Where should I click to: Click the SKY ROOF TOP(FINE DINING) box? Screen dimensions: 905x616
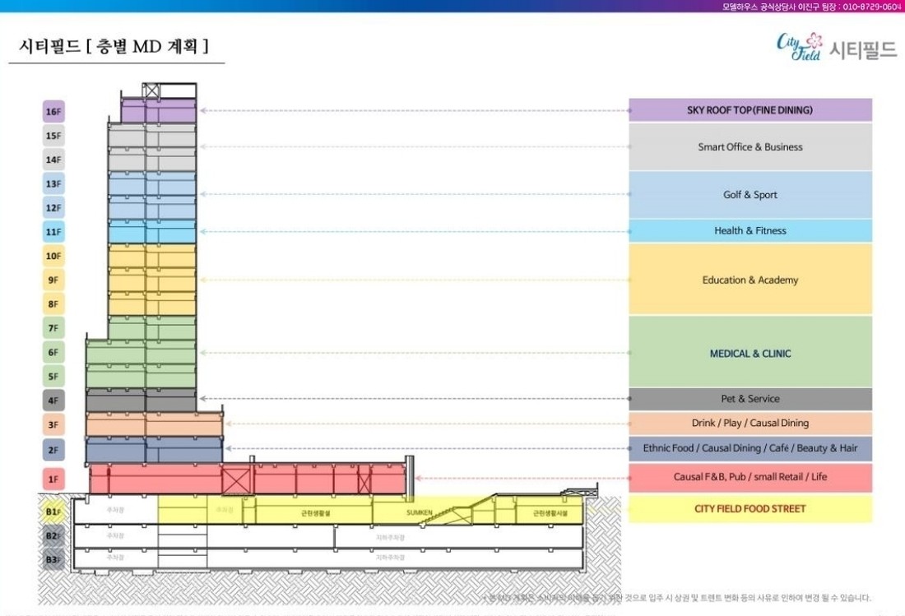click(x=750, y=110)
